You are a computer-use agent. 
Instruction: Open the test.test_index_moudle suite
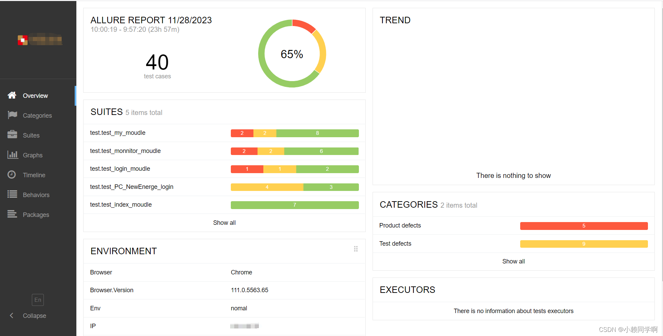(x=224, y=205)
